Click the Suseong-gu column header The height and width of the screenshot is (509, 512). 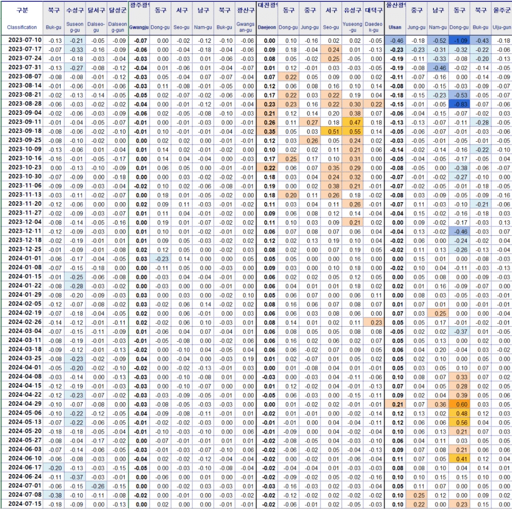coord(75,18)
